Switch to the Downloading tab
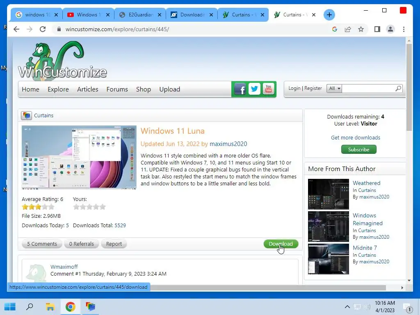 [x=192, y=15]
